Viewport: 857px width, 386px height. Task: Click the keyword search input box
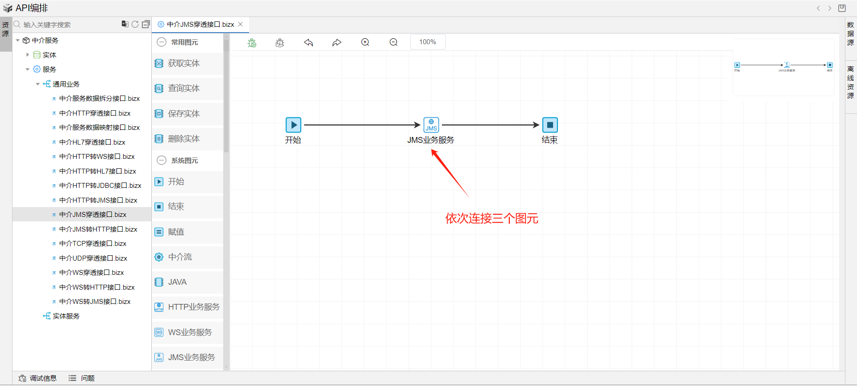67,25
